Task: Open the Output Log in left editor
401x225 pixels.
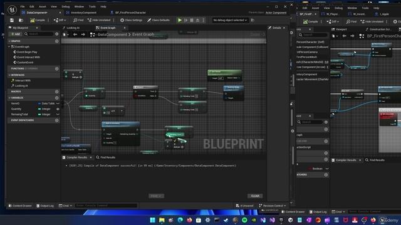Action: (45, 206)
